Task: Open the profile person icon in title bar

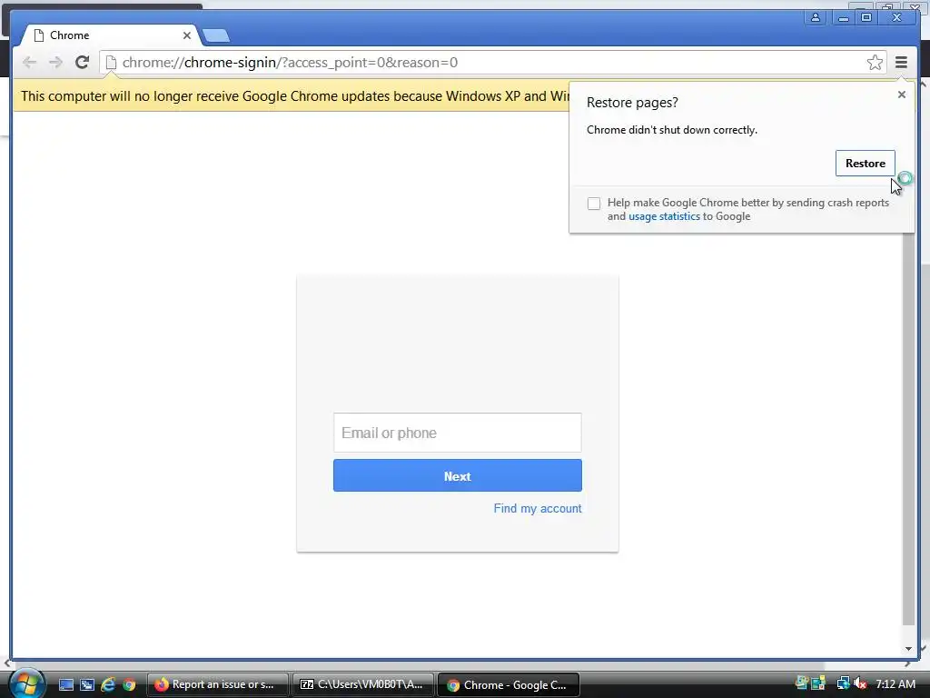Action: (816, 17)
